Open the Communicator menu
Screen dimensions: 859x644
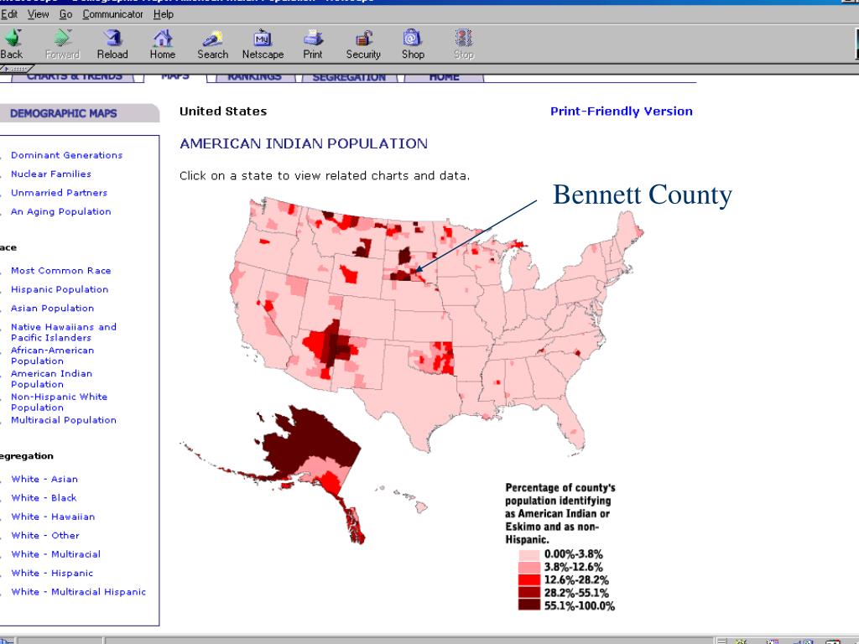click(x=113, y=14)
